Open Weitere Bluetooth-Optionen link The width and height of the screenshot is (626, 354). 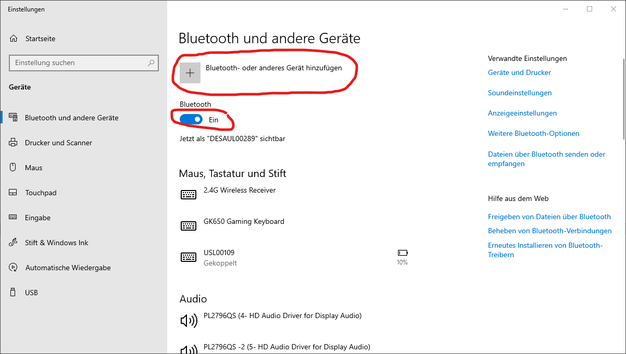[533, 133]
